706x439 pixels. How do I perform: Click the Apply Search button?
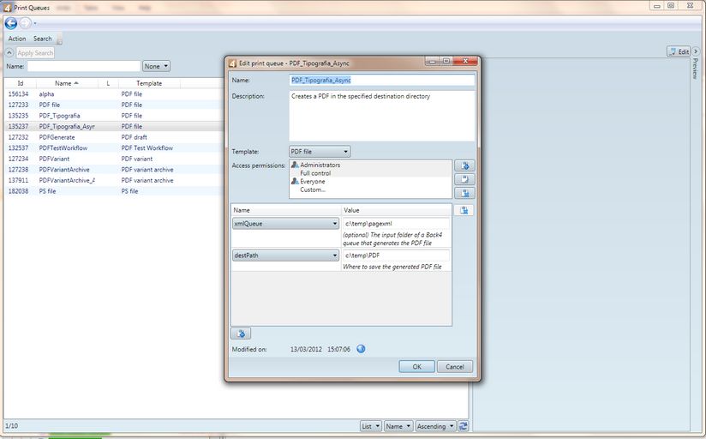pos(35,53)
